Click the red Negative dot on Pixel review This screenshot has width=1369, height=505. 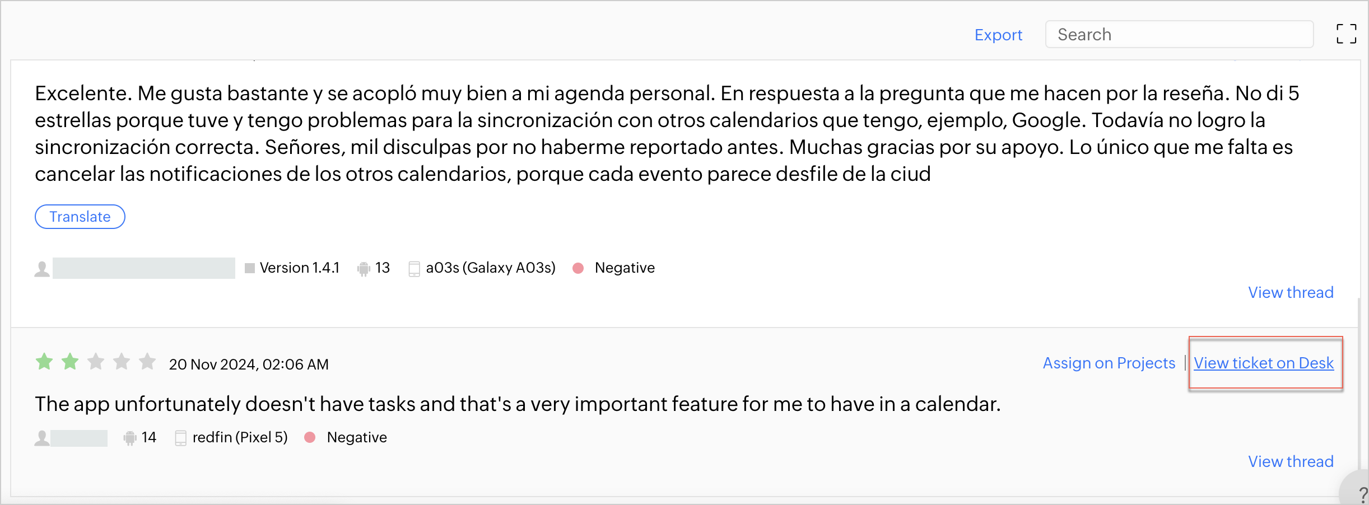tap(310, 437)
